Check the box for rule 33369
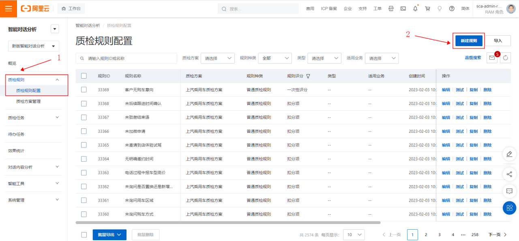 [x=84, y=90]
